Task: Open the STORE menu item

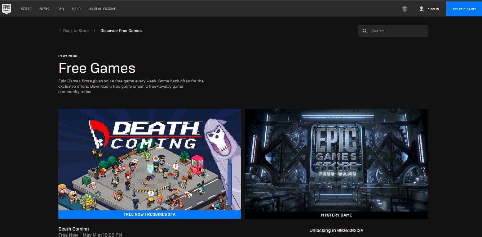Action: (26, 9)
